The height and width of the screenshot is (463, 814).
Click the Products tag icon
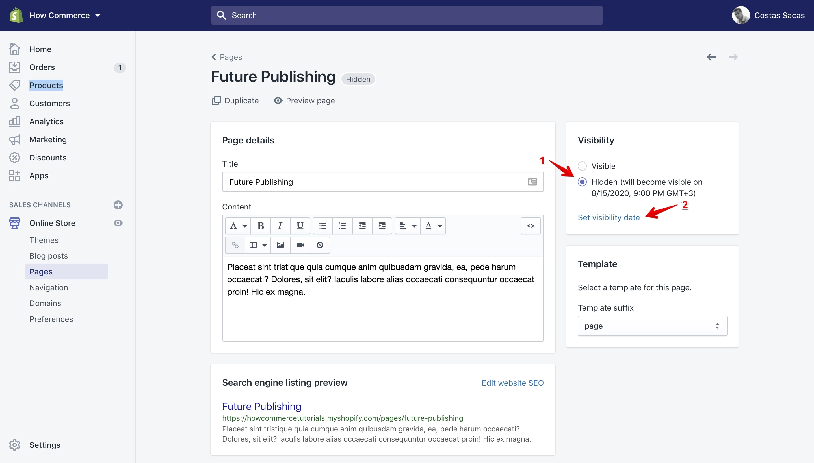tap(15, 85)
